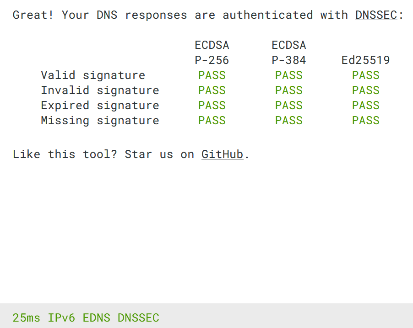
Task: Click the 25ms latency status indicator
Action: pyautogui.click(x=27, y=318)
